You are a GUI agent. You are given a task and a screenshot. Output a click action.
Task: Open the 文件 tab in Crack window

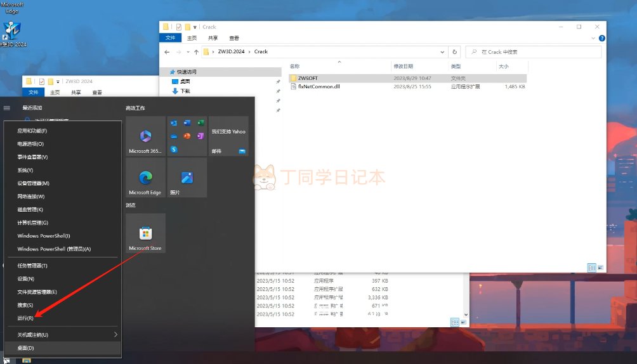pos(171,38)
